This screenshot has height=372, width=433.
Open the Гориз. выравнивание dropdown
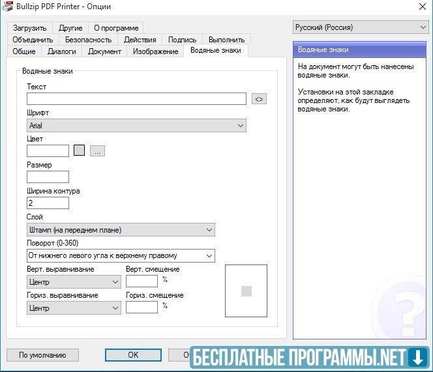pos(74,308)
